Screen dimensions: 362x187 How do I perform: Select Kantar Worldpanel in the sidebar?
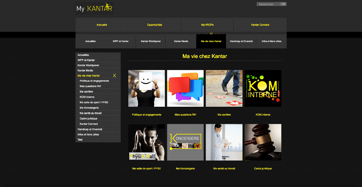(98, 65)
